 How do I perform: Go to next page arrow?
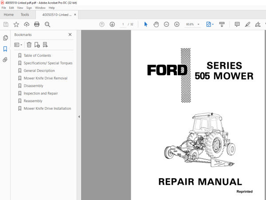(112, 24)
